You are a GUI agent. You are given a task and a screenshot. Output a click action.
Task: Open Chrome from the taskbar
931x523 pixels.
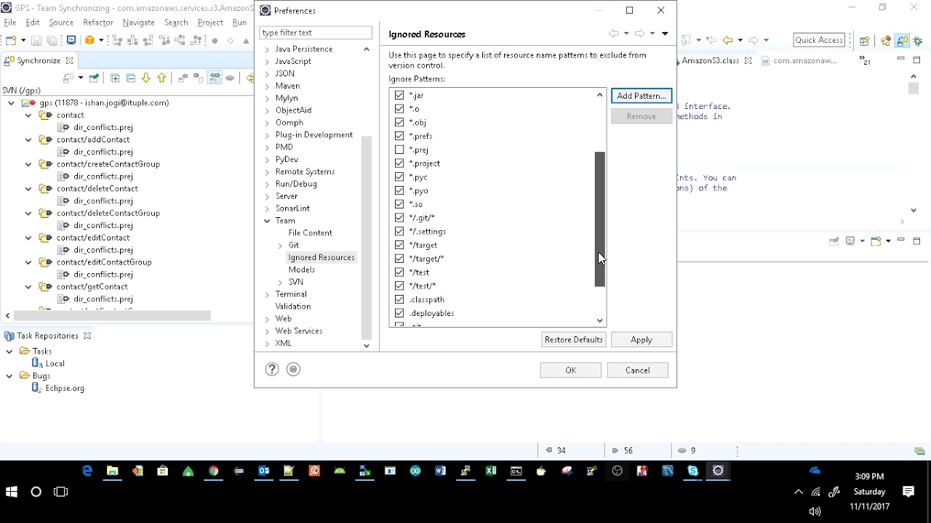point(213,471)
